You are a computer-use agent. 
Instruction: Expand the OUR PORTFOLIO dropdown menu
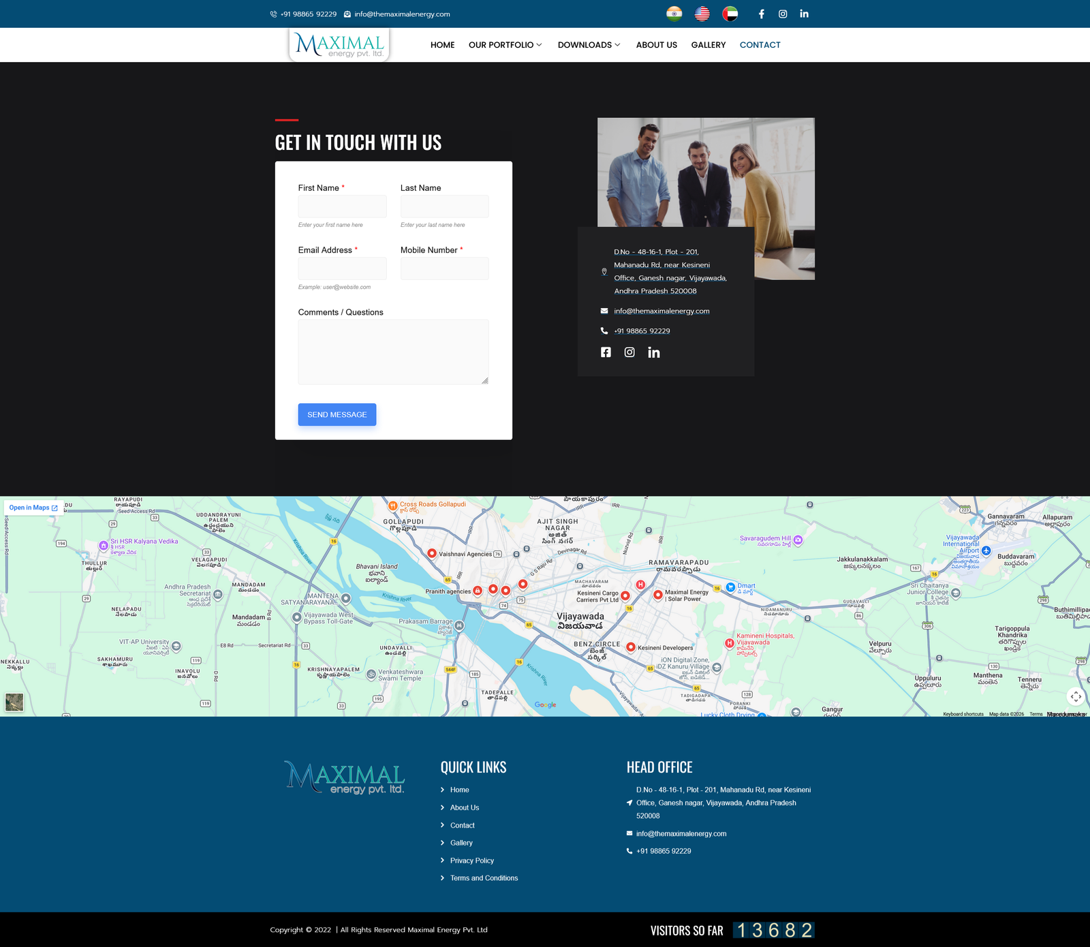[x=505, y=45]
